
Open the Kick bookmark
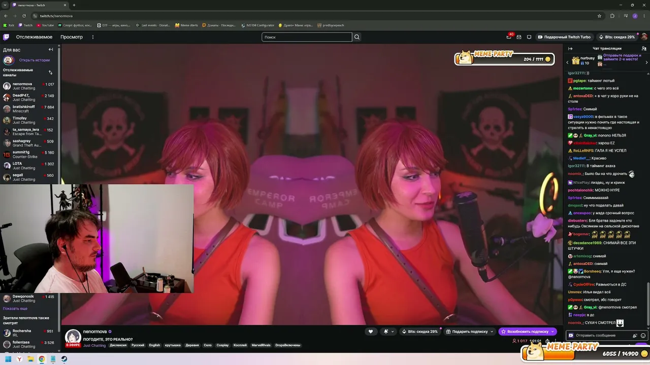pyautogui.click(x=9, y=25)
